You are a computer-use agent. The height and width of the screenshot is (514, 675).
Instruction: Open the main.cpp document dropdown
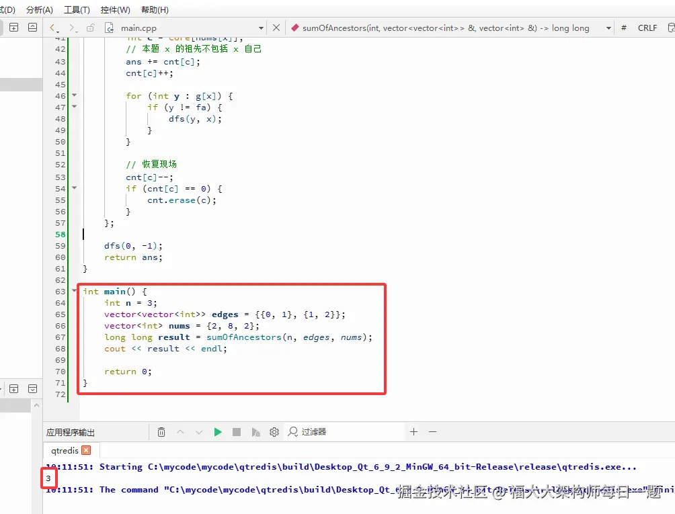pos(261,28)
